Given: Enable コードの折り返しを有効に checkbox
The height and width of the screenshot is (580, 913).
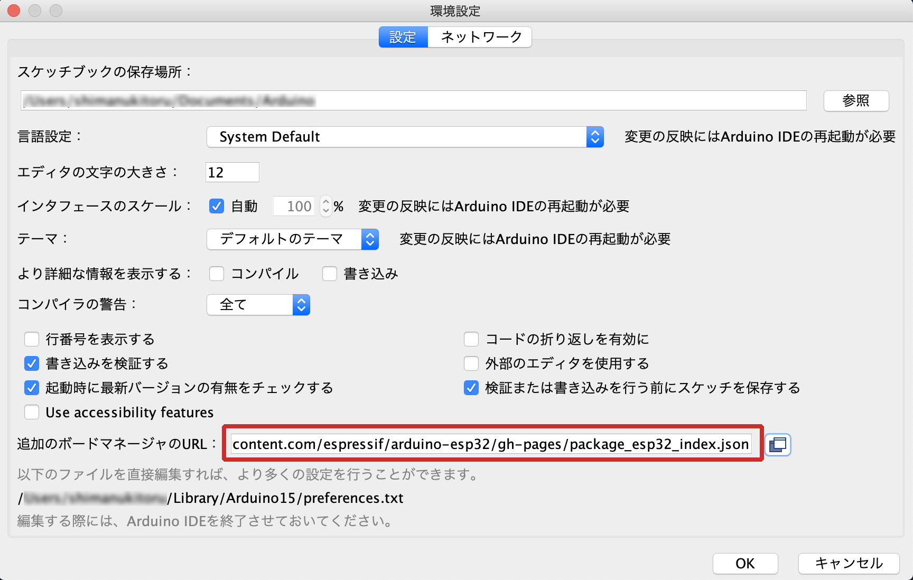Looking at the screenshot, I should point(471,339).
